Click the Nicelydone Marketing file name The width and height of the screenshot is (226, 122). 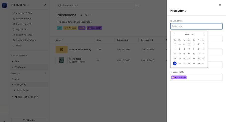click(x=80, y=49)
